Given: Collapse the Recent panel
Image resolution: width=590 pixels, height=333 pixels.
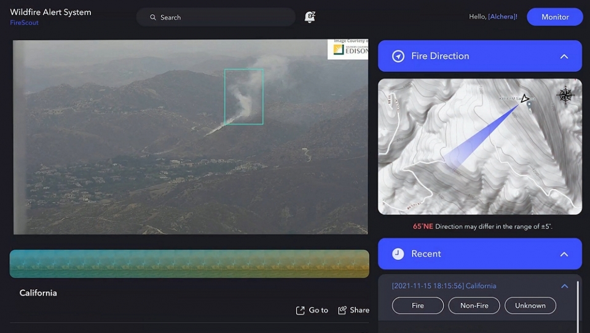Looking at the screenshot, I should [x=564, y=254].
